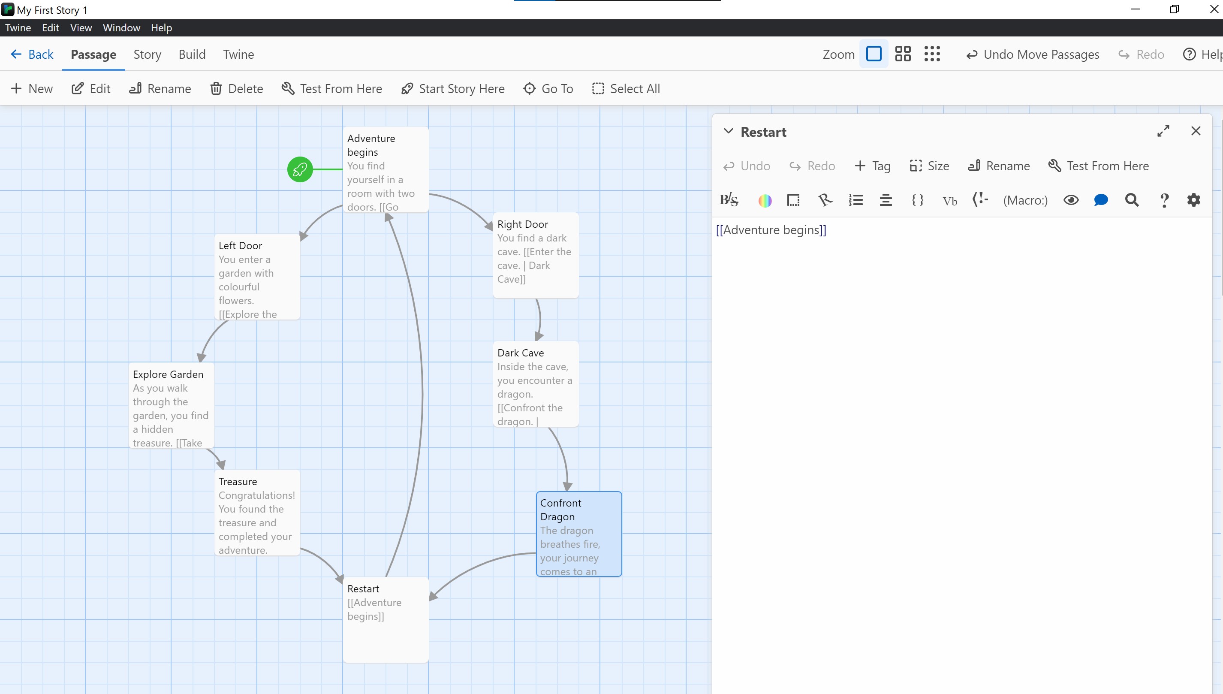Click Redo in the Restart editor
The width and height of the screenshot is (1223, 694).
coord(812,166)
